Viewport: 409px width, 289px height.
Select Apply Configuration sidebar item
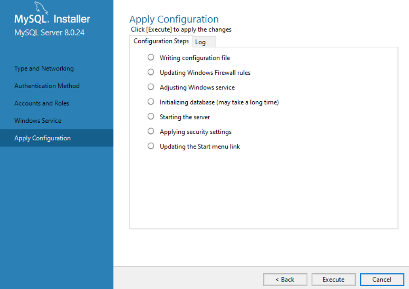57,138
